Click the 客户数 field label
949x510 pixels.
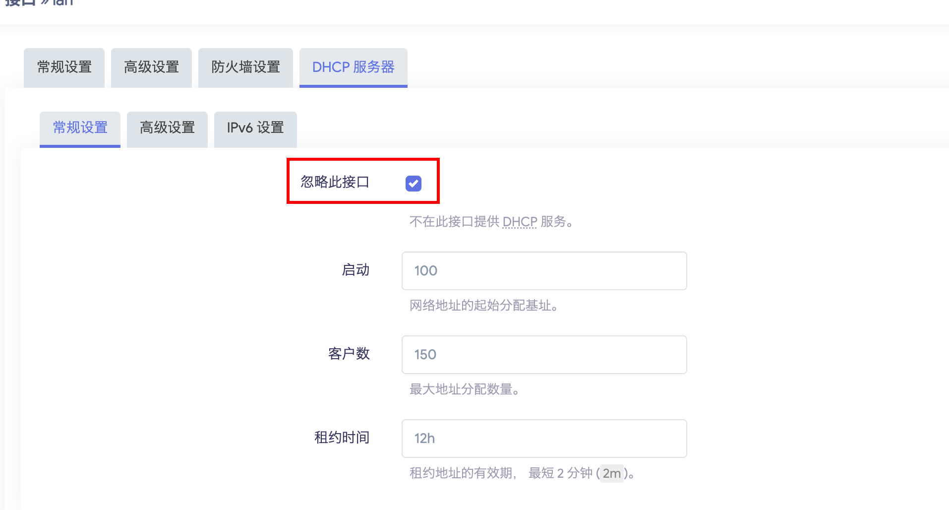pyautogui.click(x=349, y=354)
